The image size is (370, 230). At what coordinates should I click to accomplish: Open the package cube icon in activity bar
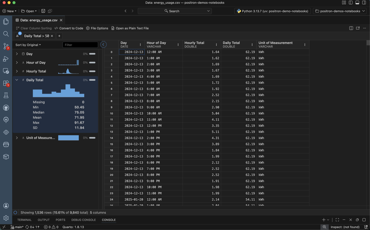pyautogui.click(x=6, y=157)
